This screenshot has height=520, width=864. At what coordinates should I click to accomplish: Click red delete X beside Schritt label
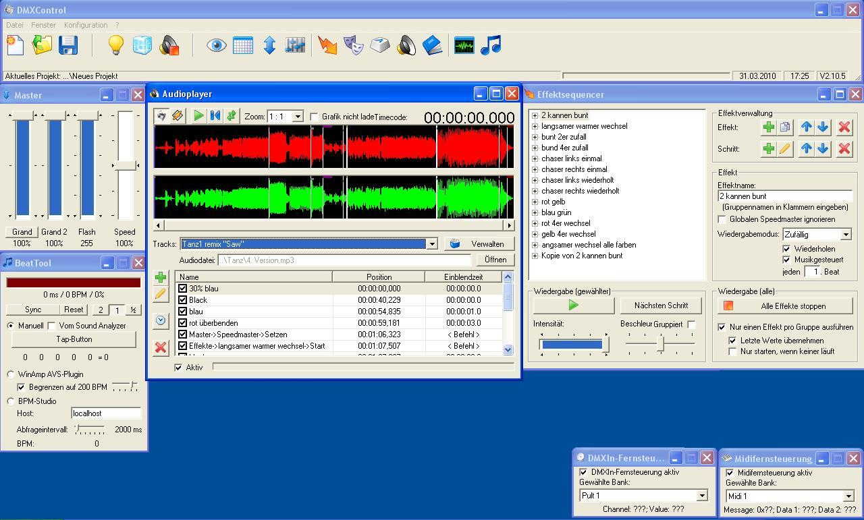coord(844,149)
